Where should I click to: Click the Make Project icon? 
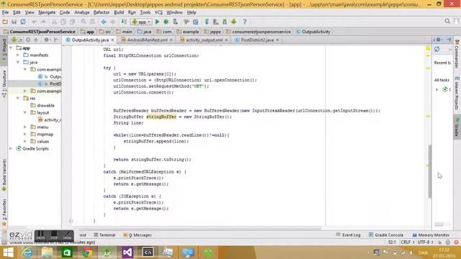pyautogui.click(x=124, y=22)
